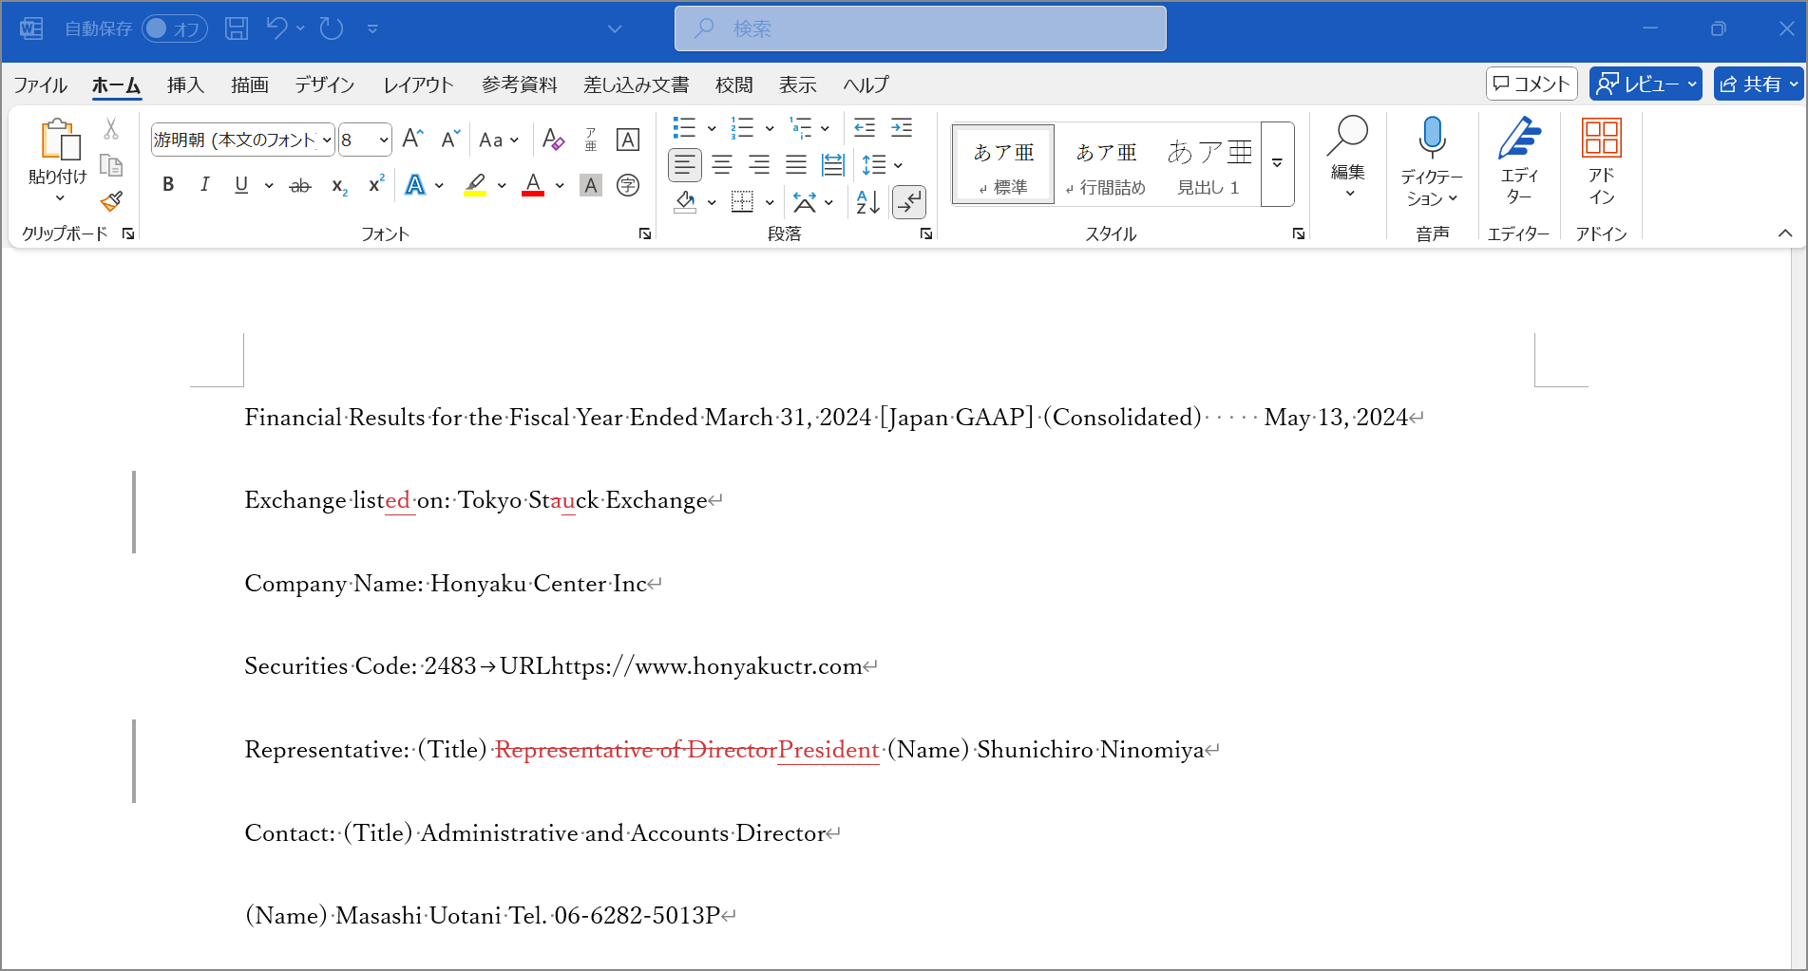The image size is (1808, 971).
Task: Expand the styles gallery more arrow
Action: tap(1278, 163)
